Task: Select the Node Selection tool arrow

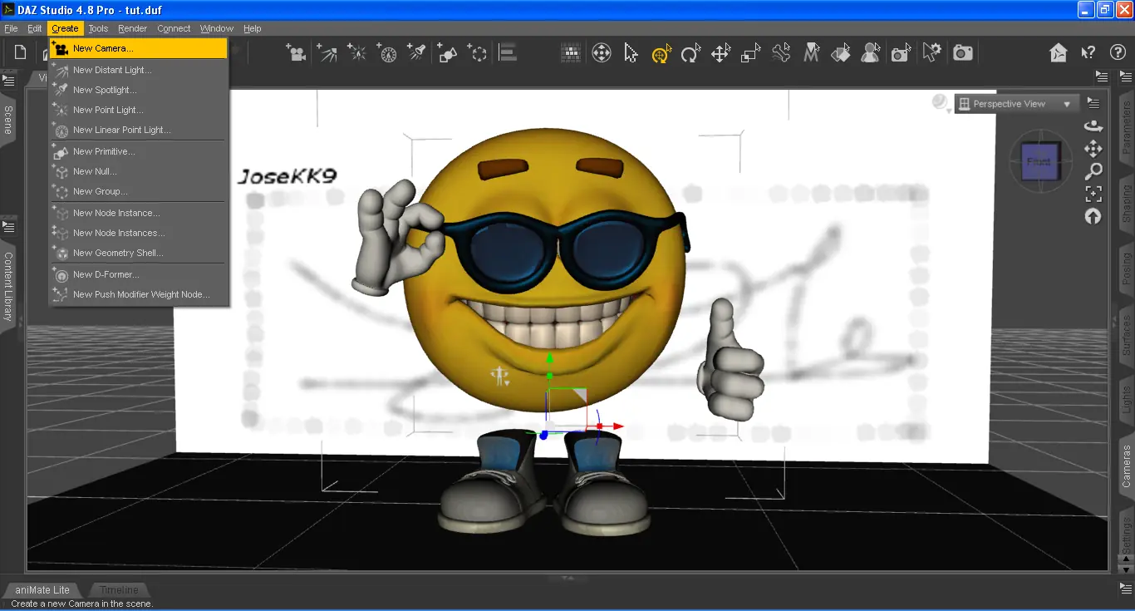Action: pyautogui.click(x=631, y=52)
